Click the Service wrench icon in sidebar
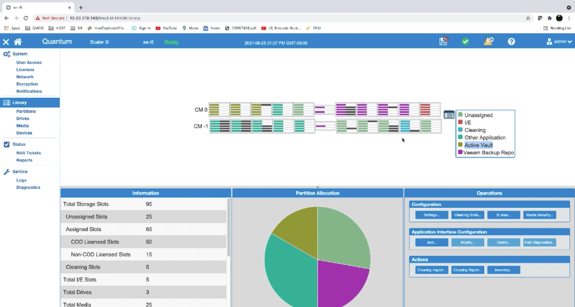575x307 pixels. coord(6,172)
